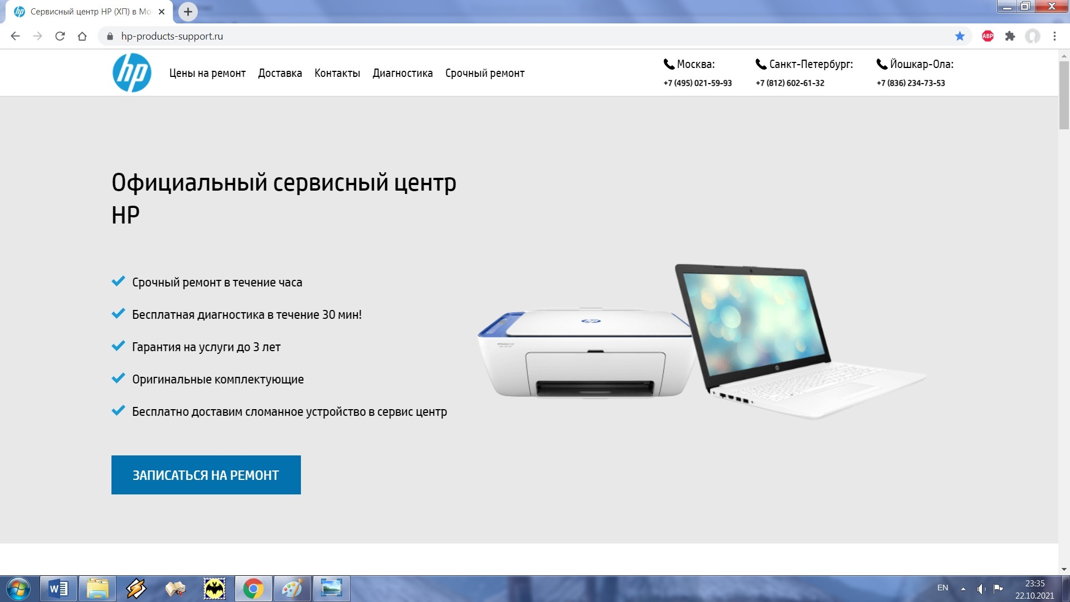Click the HP logo in site header
This screenshot has height=602, width=1070.
pyautogui.click(x=132, y=72)
